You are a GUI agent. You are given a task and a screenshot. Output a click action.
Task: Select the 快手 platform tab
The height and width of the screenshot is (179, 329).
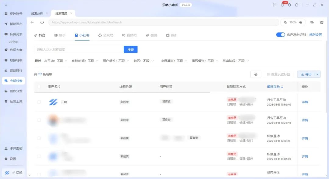(60, 35)
